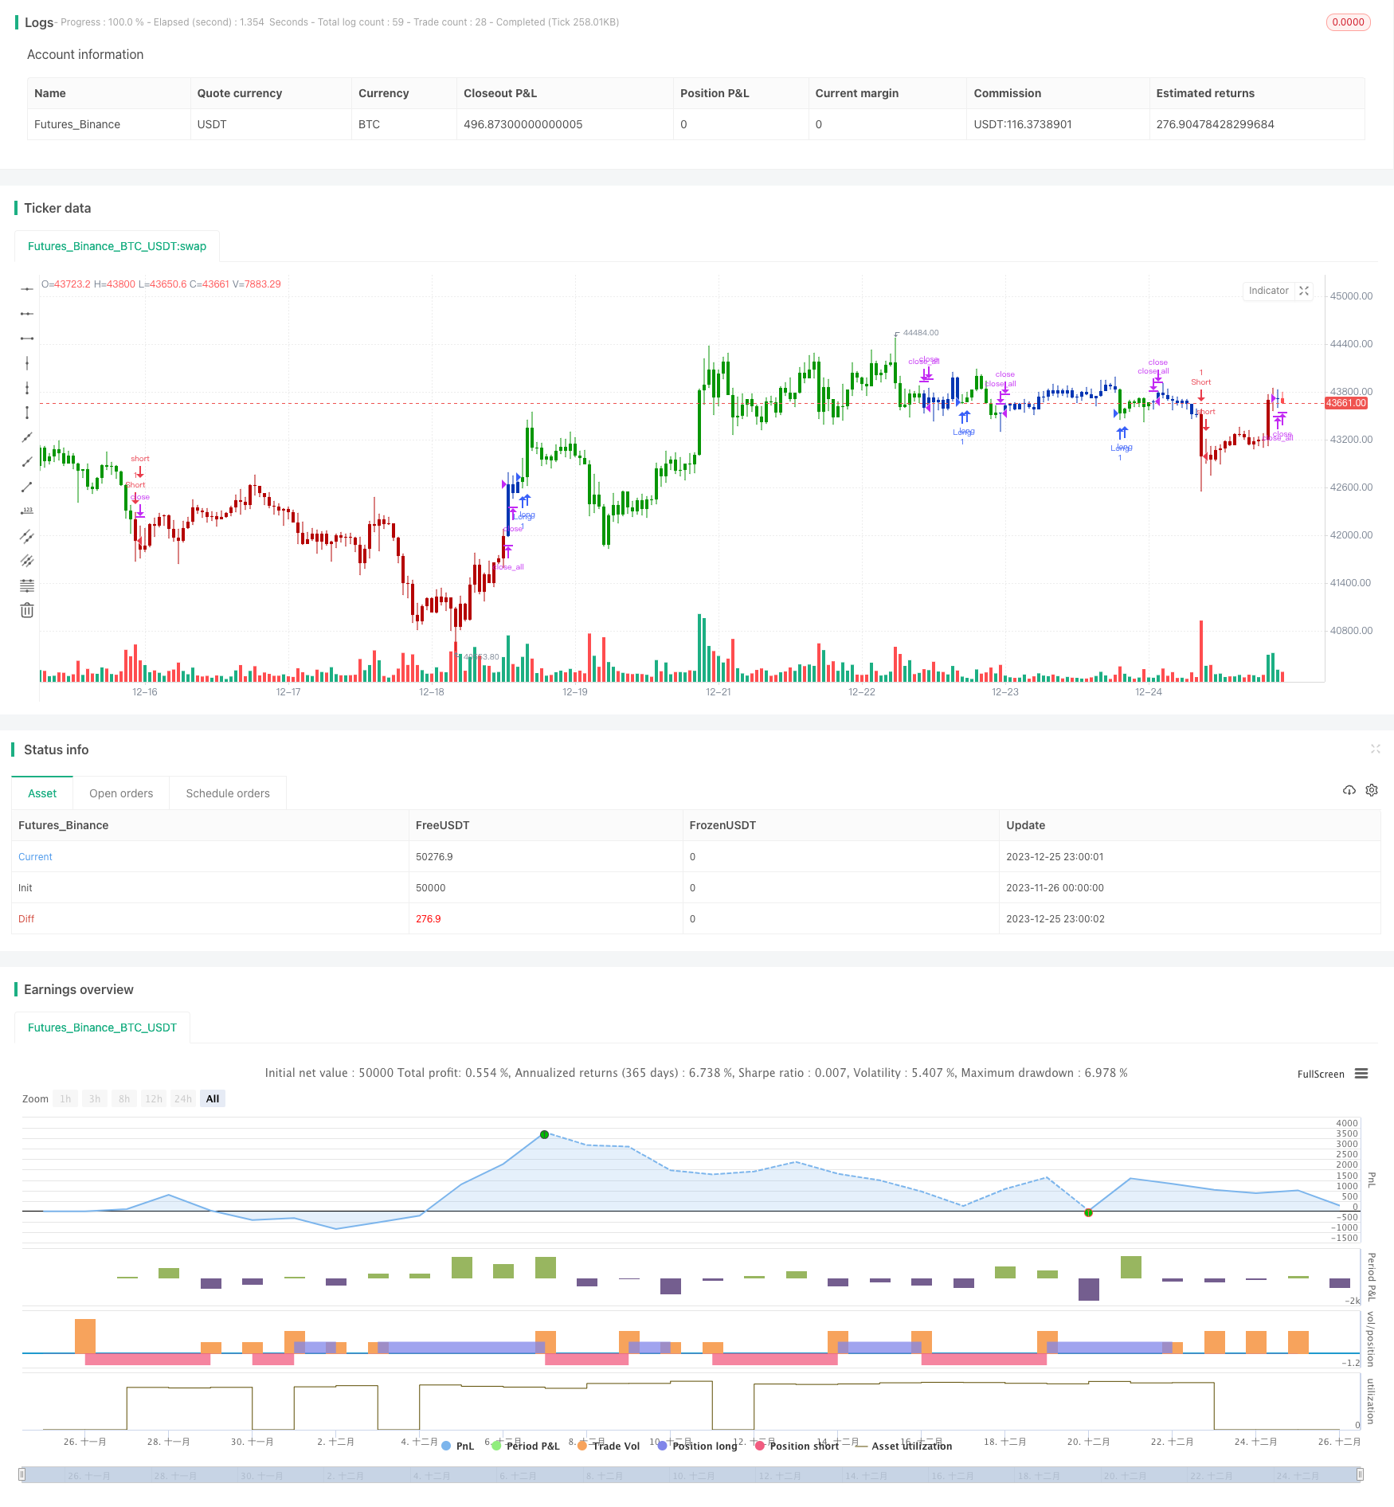Click the Closeout P&L value 496.87300000000005
The width and height of the screenshot is (1394, 1507).
523,124
